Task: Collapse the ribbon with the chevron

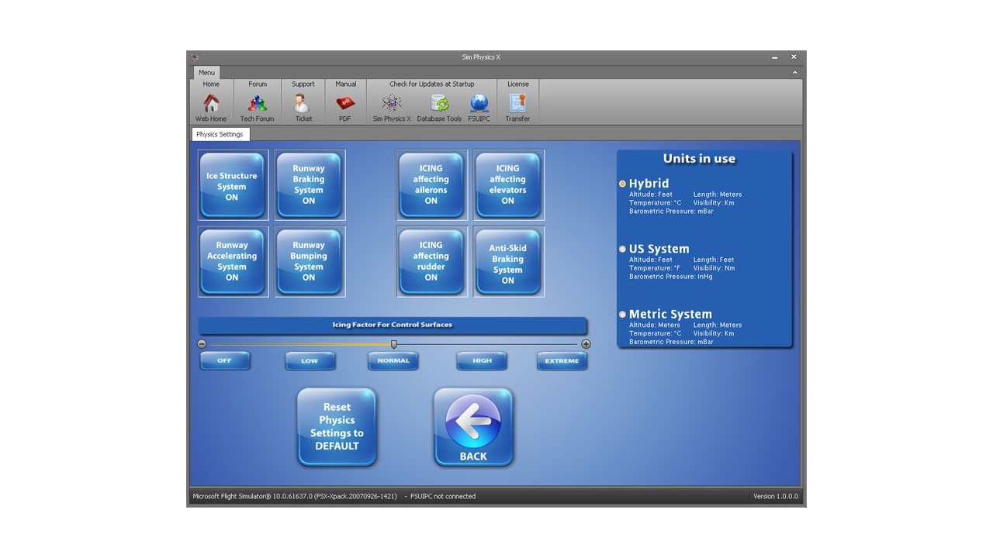Action: point(794,72)
